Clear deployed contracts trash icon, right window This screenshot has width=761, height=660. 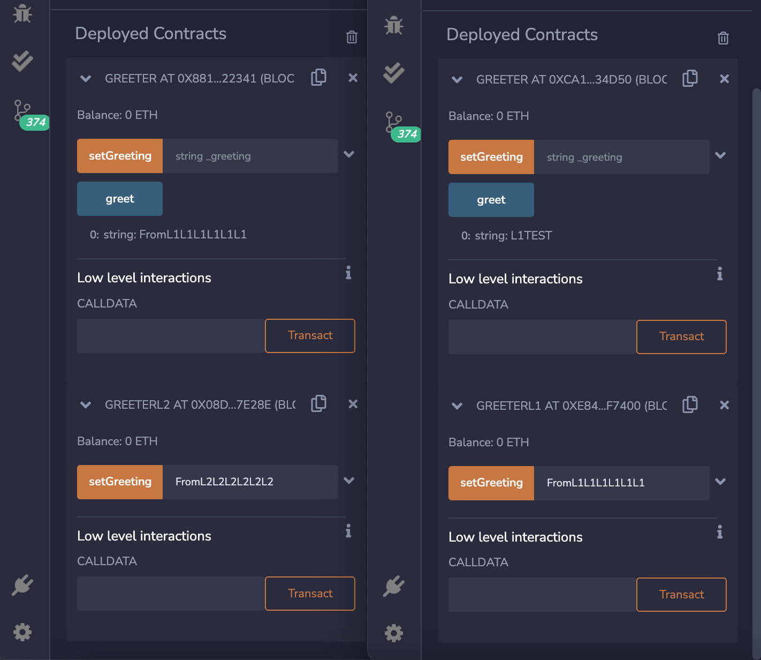723,38
